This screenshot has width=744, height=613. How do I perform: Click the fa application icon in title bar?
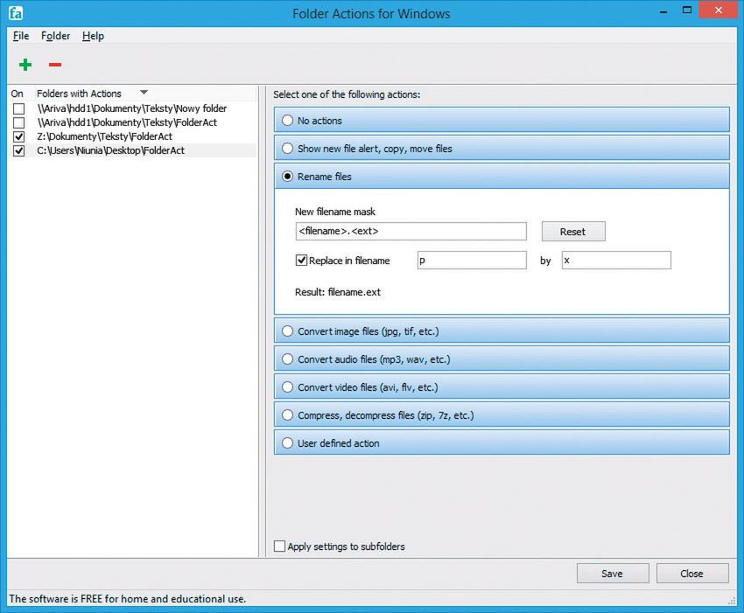16,13
